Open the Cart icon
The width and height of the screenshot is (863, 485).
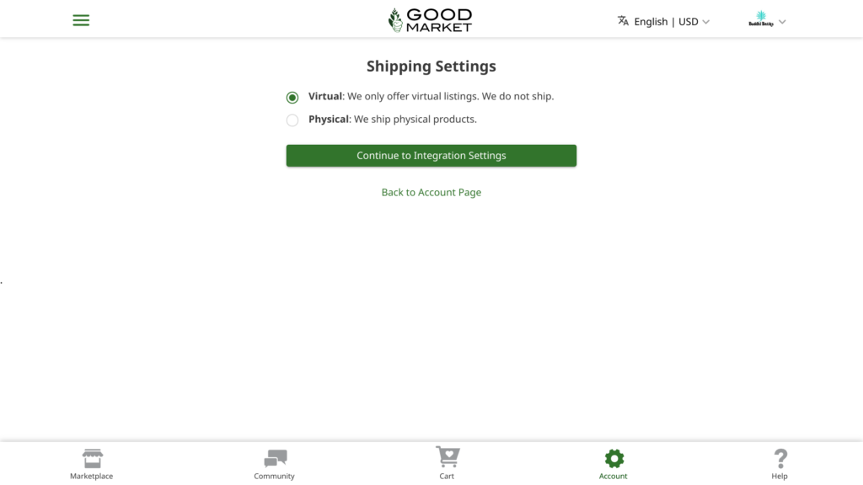(448, 457)
